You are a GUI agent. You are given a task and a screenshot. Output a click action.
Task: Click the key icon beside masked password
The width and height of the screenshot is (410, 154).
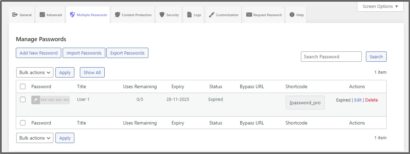tap(35, 100)
